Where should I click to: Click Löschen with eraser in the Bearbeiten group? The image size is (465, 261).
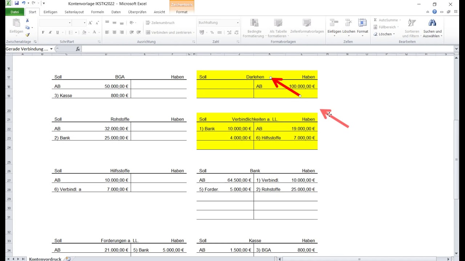(x=384, y=34)
